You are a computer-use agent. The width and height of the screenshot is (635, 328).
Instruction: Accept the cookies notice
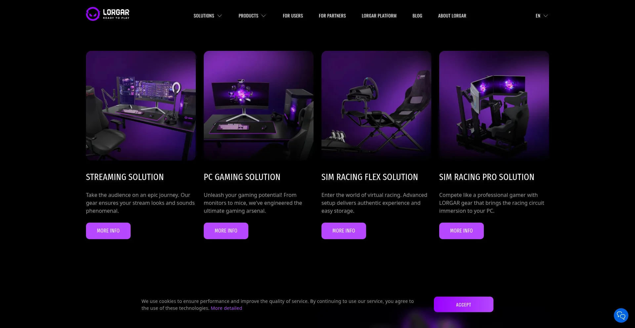463,305
